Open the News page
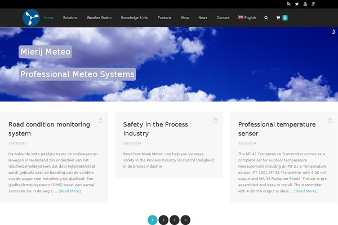Screen dimensions: 338x225 pos(203,17)
